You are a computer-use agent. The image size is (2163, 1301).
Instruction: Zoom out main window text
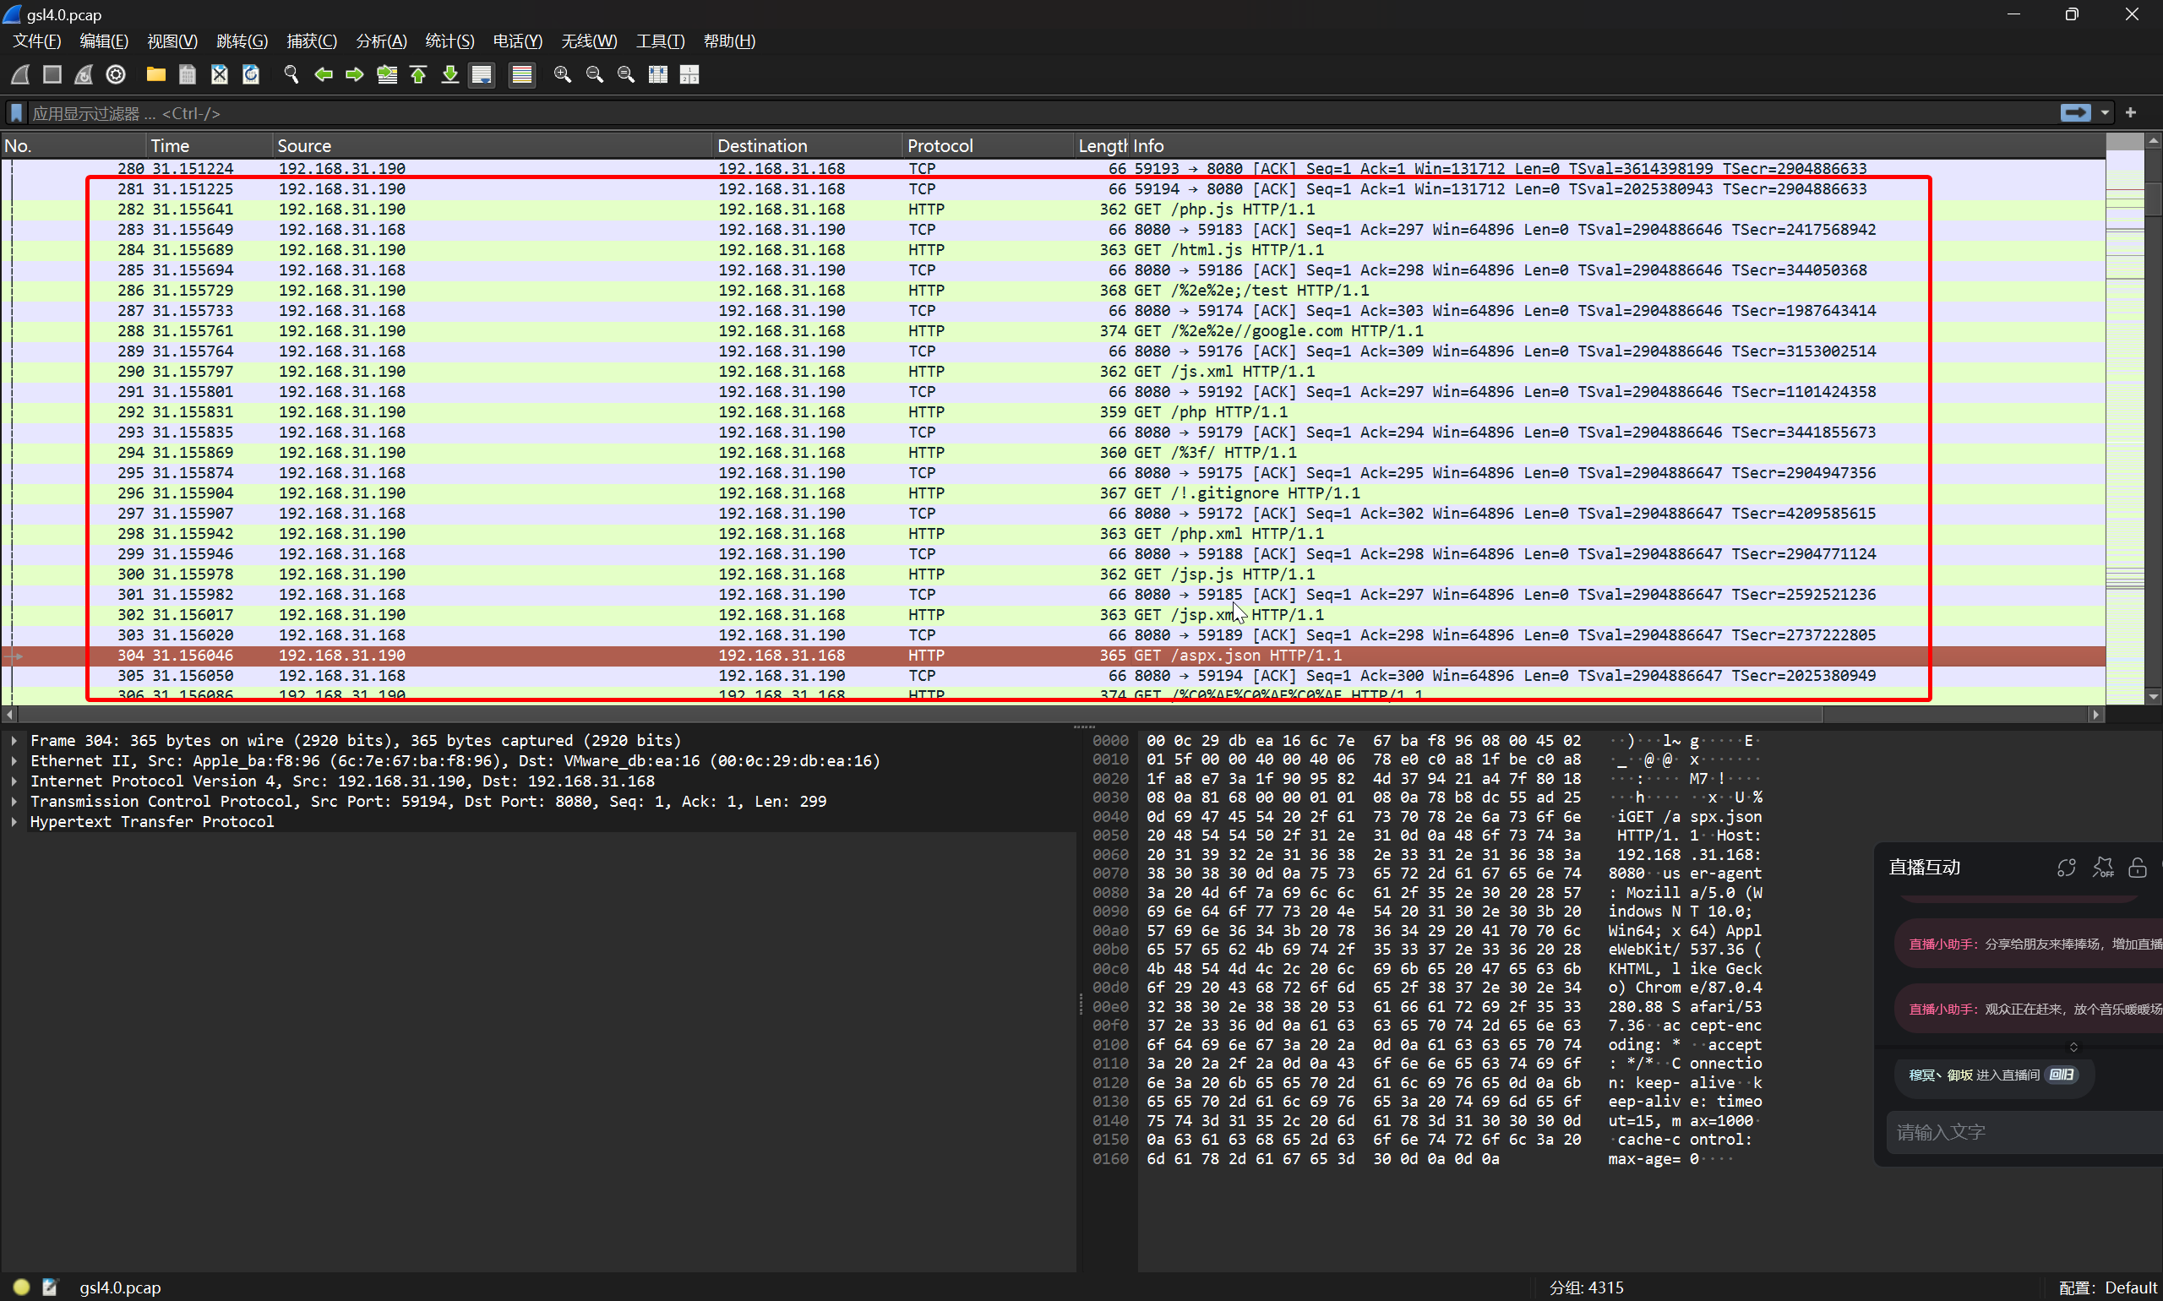point(595,74)
